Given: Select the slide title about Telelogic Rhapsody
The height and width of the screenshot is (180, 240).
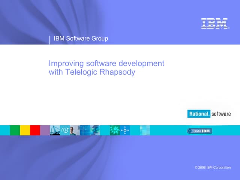Looking at the screenshot, I should coord(106,68).
